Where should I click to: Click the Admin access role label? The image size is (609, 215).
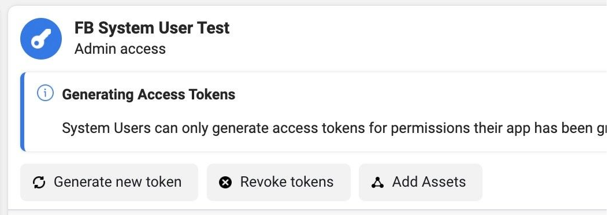pos(120,49)
